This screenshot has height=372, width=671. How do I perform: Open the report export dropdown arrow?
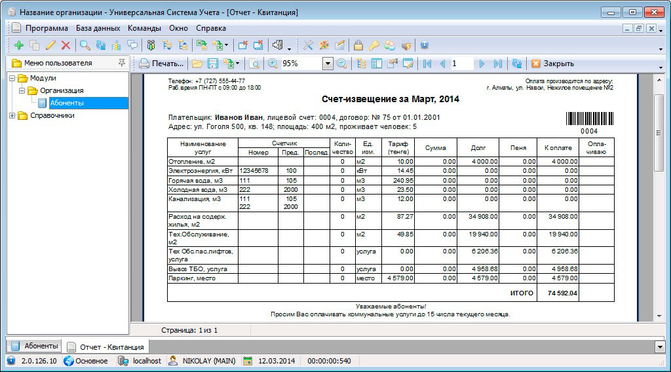click(x=237, y=64)
